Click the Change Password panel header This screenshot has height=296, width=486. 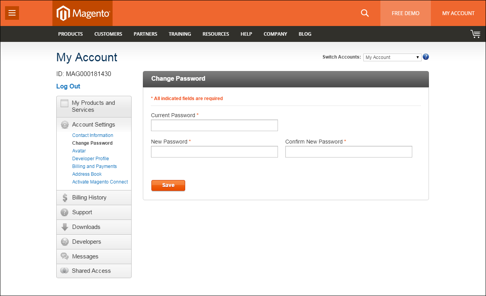[x=286, y=79]
